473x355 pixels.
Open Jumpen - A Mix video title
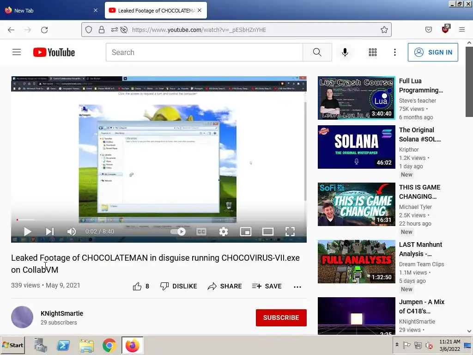point(422,306)
